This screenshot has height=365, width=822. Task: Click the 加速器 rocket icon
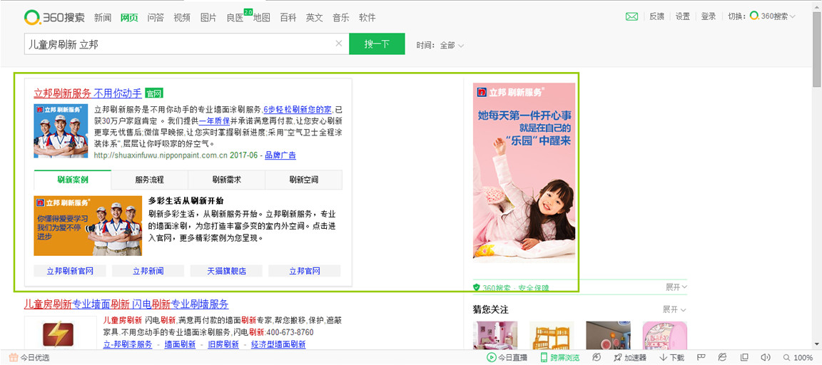618,358
